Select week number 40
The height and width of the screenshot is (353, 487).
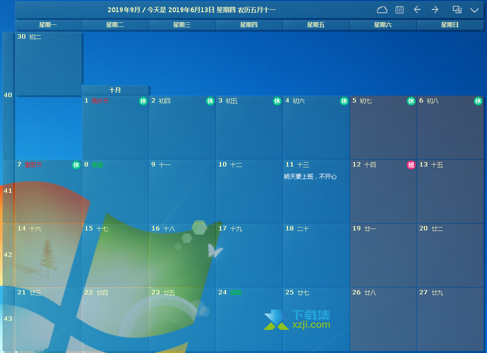click(8, 95)
